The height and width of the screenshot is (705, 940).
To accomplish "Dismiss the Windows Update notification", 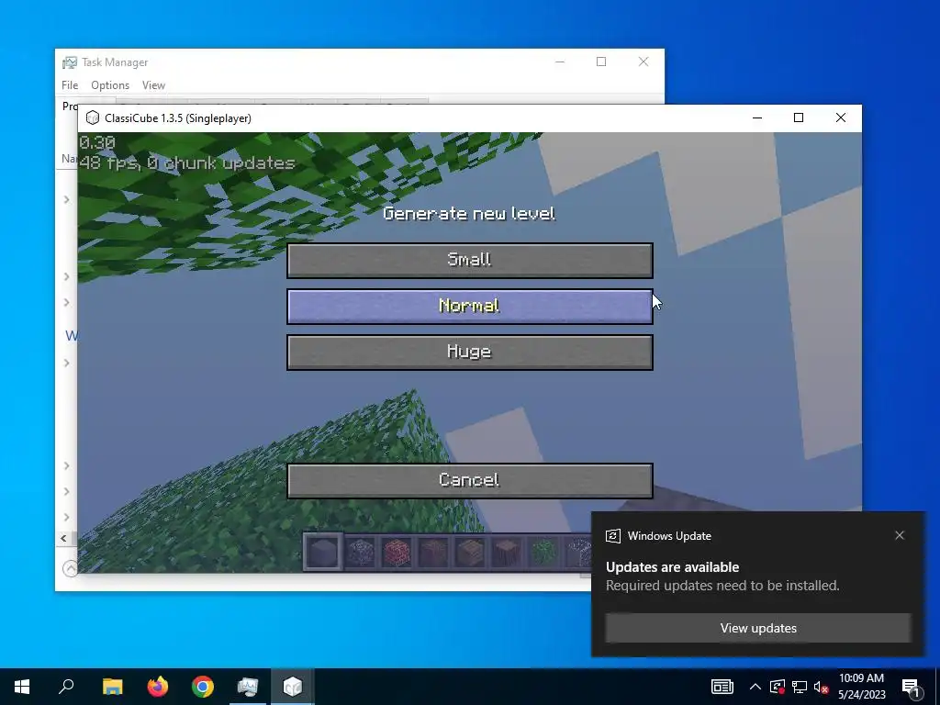I will (x=900, y=535).
